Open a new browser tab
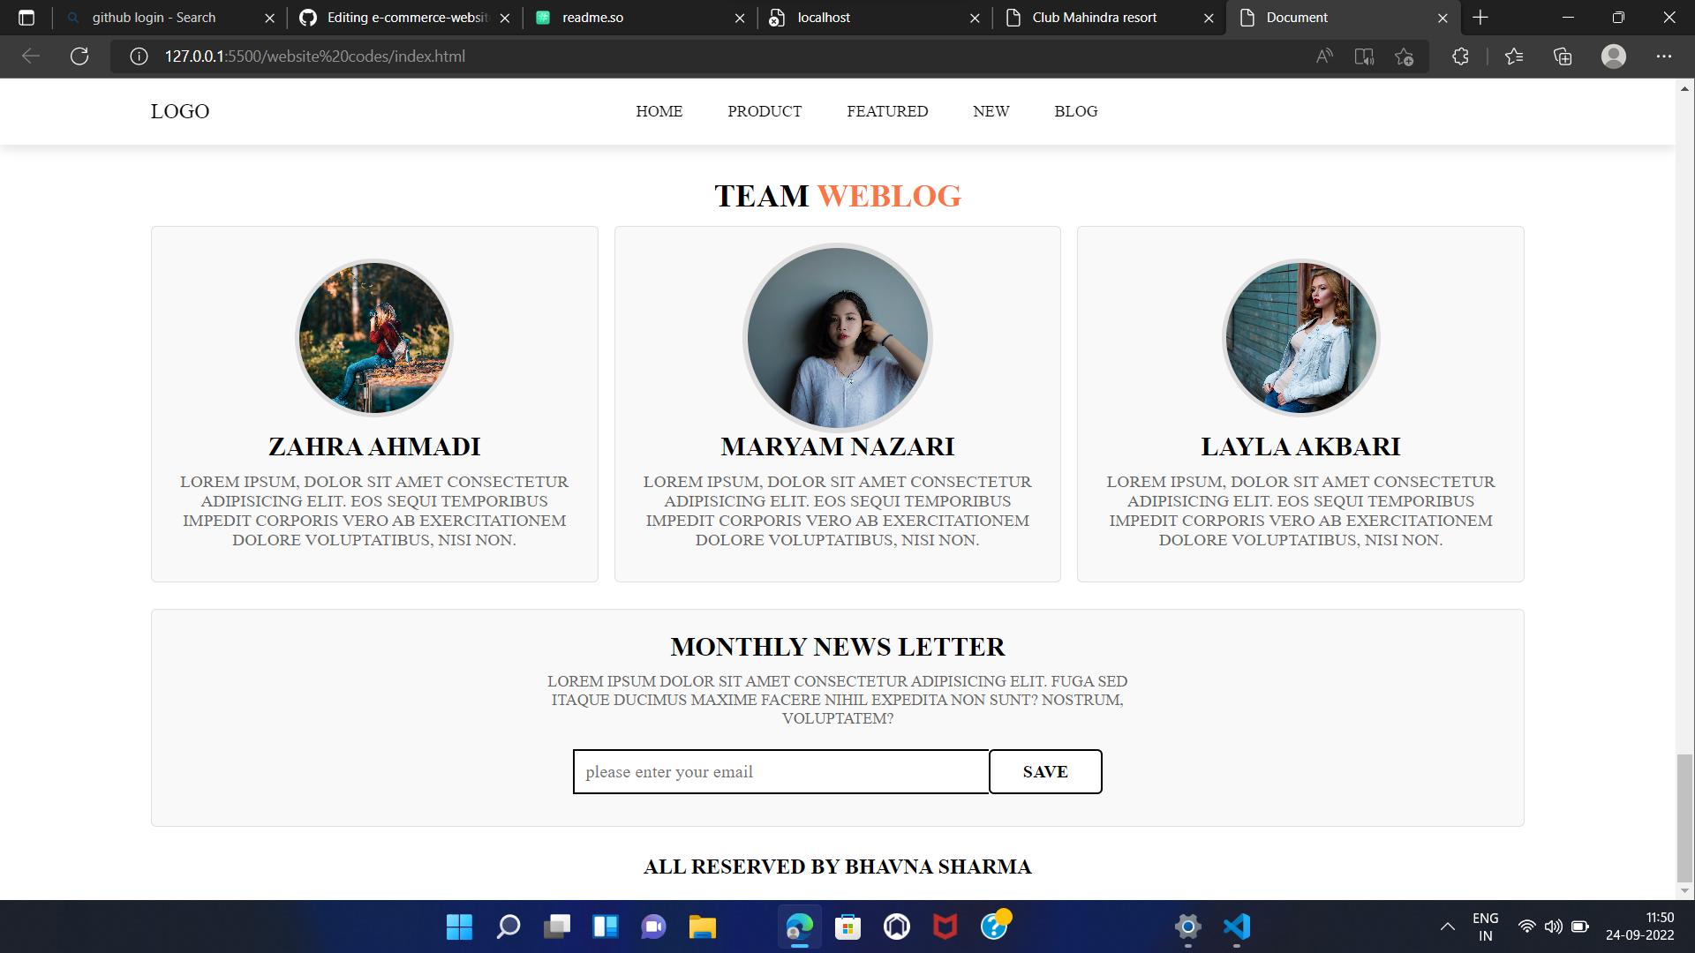This screenshot has width=1695, height=953. (1480, 17)
